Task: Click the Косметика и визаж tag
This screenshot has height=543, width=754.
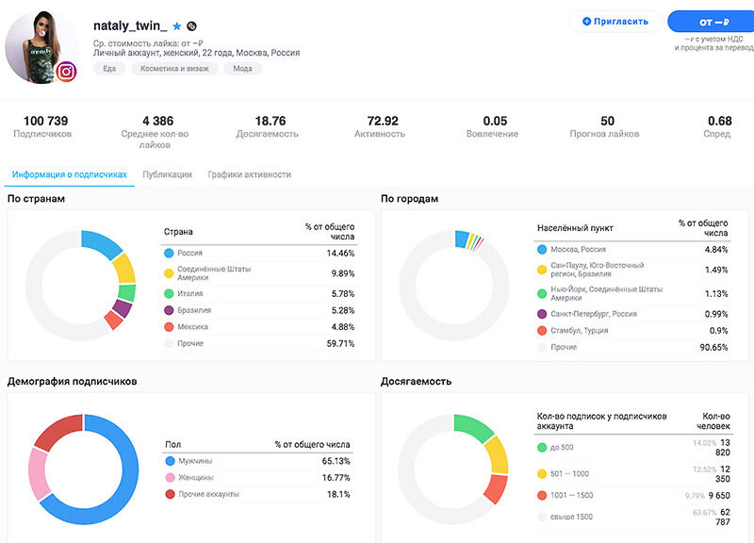Action: pos(174,68)
